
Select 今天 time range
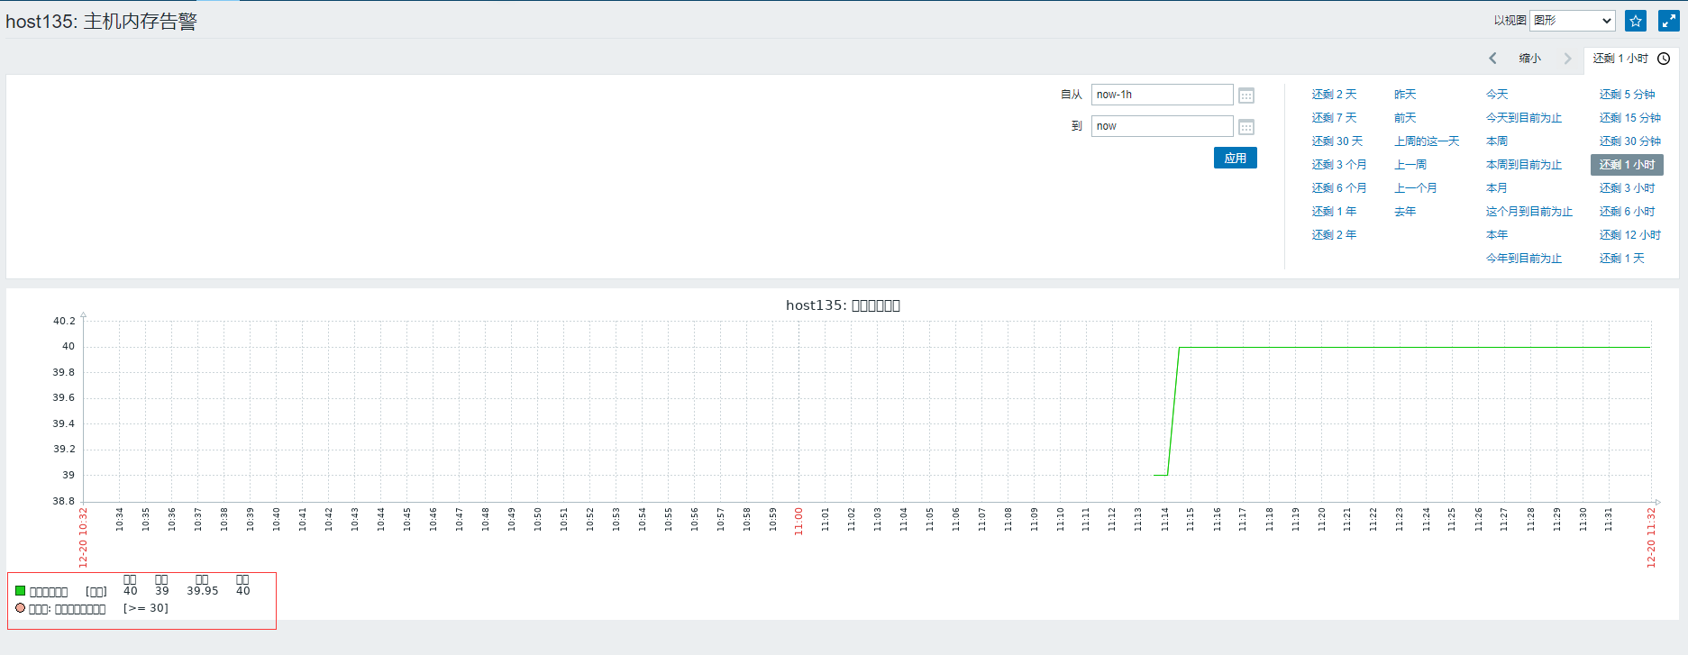click(x=1497, y=95)
